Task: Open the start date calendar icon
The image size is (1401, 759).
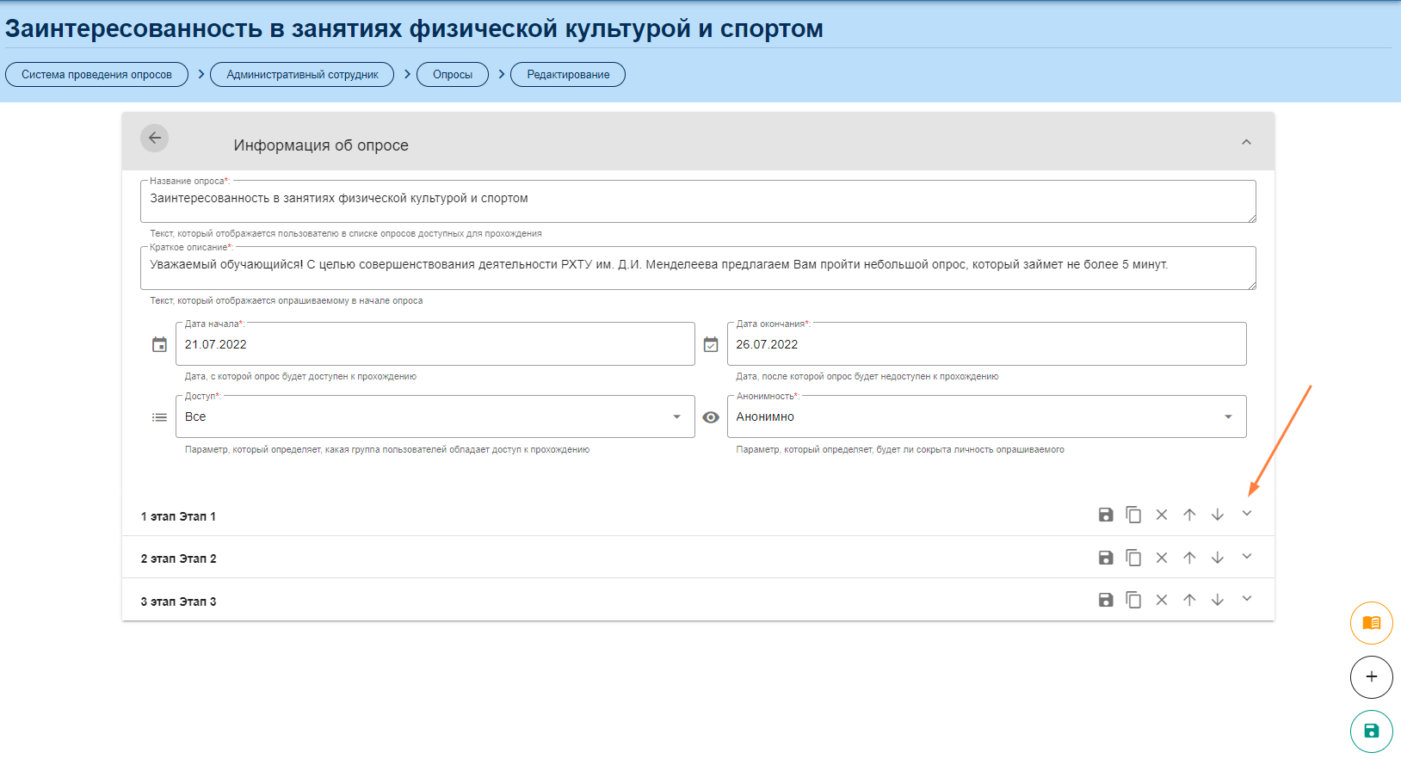Action: pyautogui.click(x=159, y=344)
